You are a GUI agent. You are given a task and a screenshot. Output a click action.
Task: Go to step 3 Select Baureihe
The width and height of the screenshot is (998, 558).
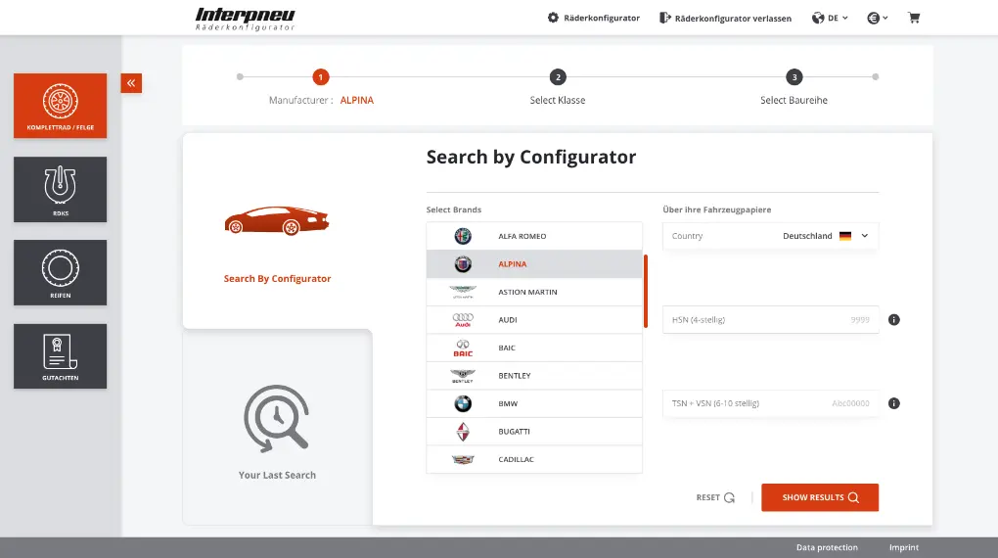coord(794,77)
